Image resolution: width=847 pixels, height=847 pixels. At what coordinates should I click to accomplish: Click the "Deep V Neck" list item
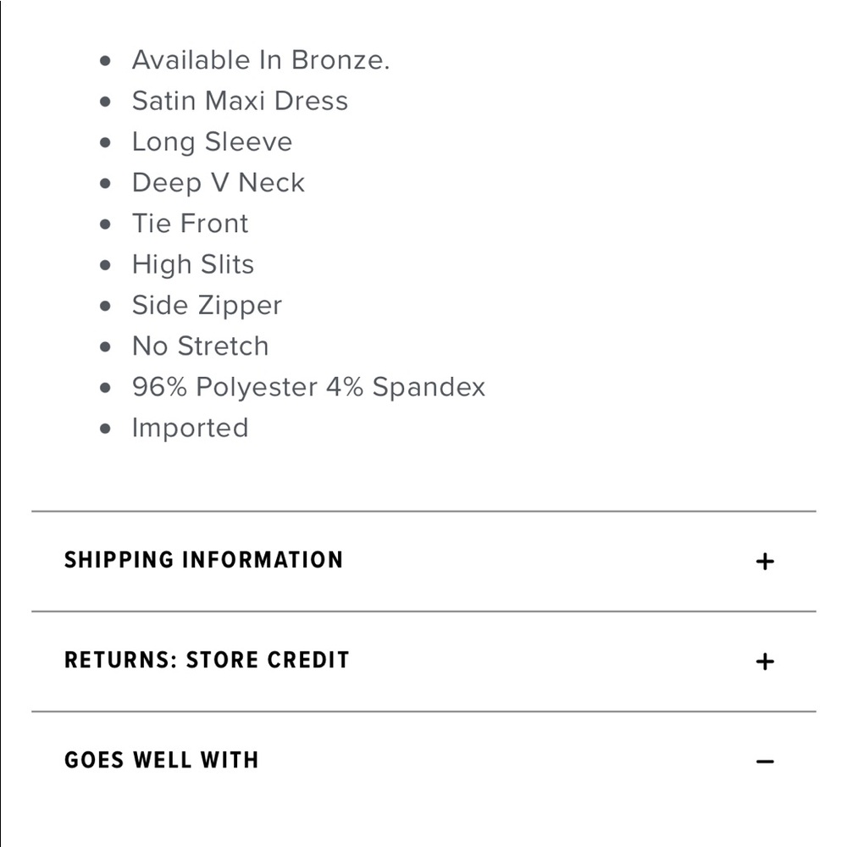[x=219, y=183]
